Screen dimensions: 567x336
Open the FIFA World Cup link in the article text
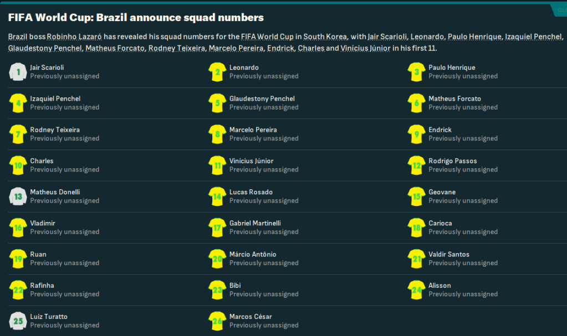tap(267, 37)
